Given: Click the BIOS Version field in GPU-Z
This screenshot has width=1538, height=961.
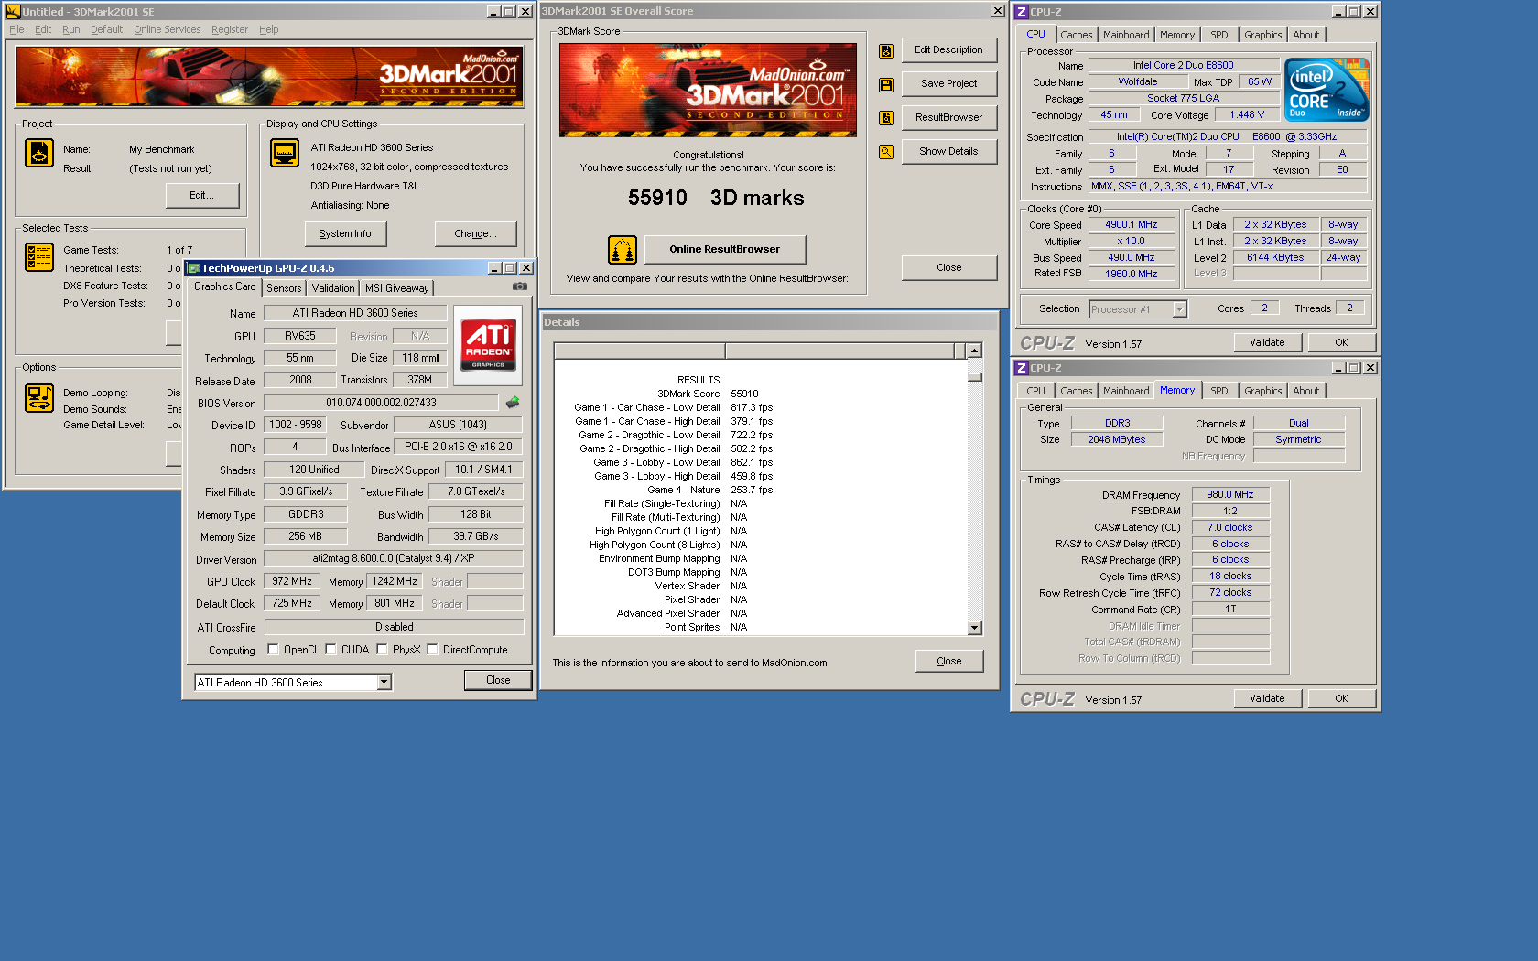Looking at the screenshot, I should pyautogui.click(x=381, y=403).
